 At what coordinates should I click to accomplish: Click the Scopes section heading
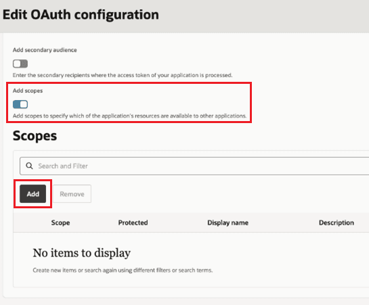(x=35, y=136)
